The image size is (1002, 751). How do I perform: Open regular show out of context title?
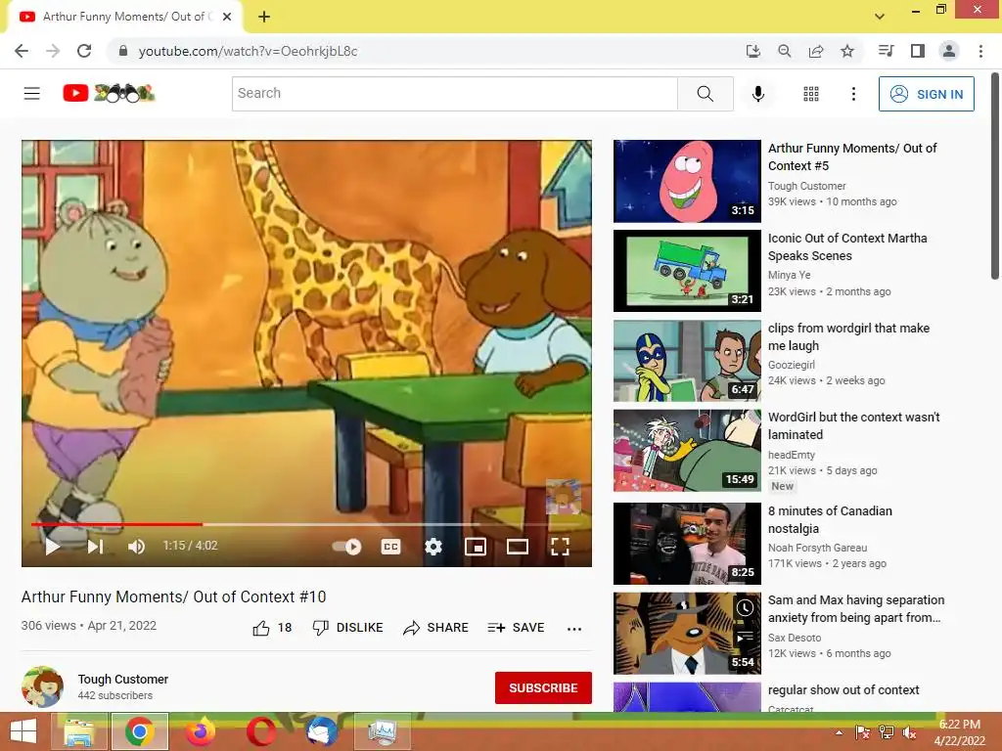coord(843,689)
